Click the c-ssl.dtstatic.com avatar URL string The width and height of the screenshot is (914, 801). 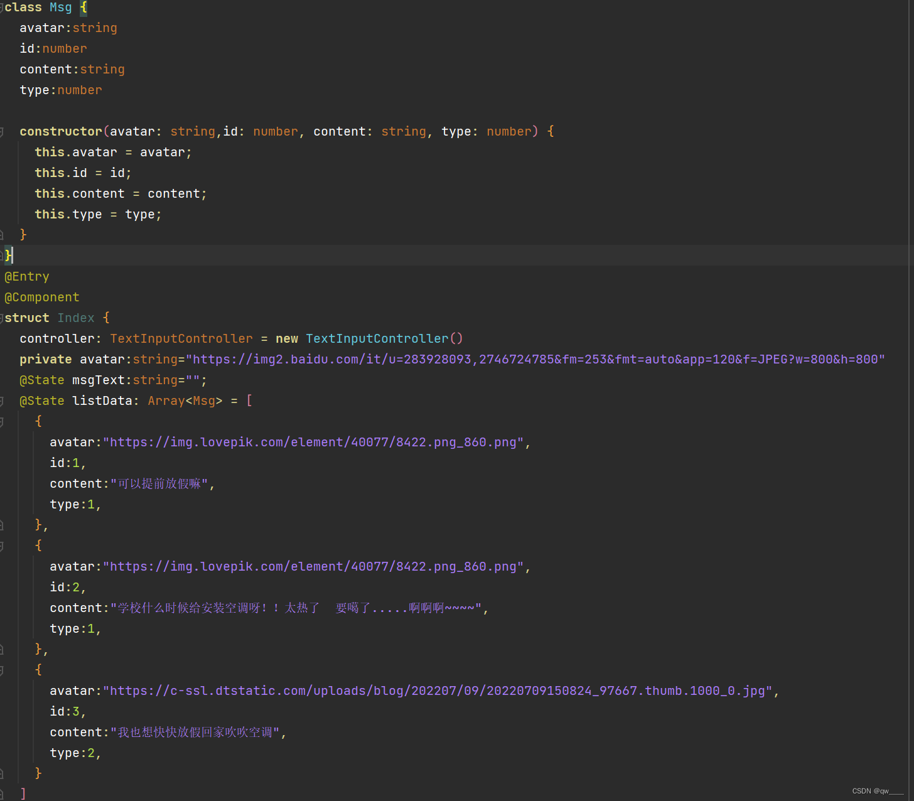[438, 691]
